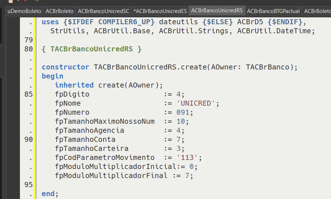Click the yellow modified-lines change bar
Viewport: 331px width, 199px height.
(x=35, y=108)
